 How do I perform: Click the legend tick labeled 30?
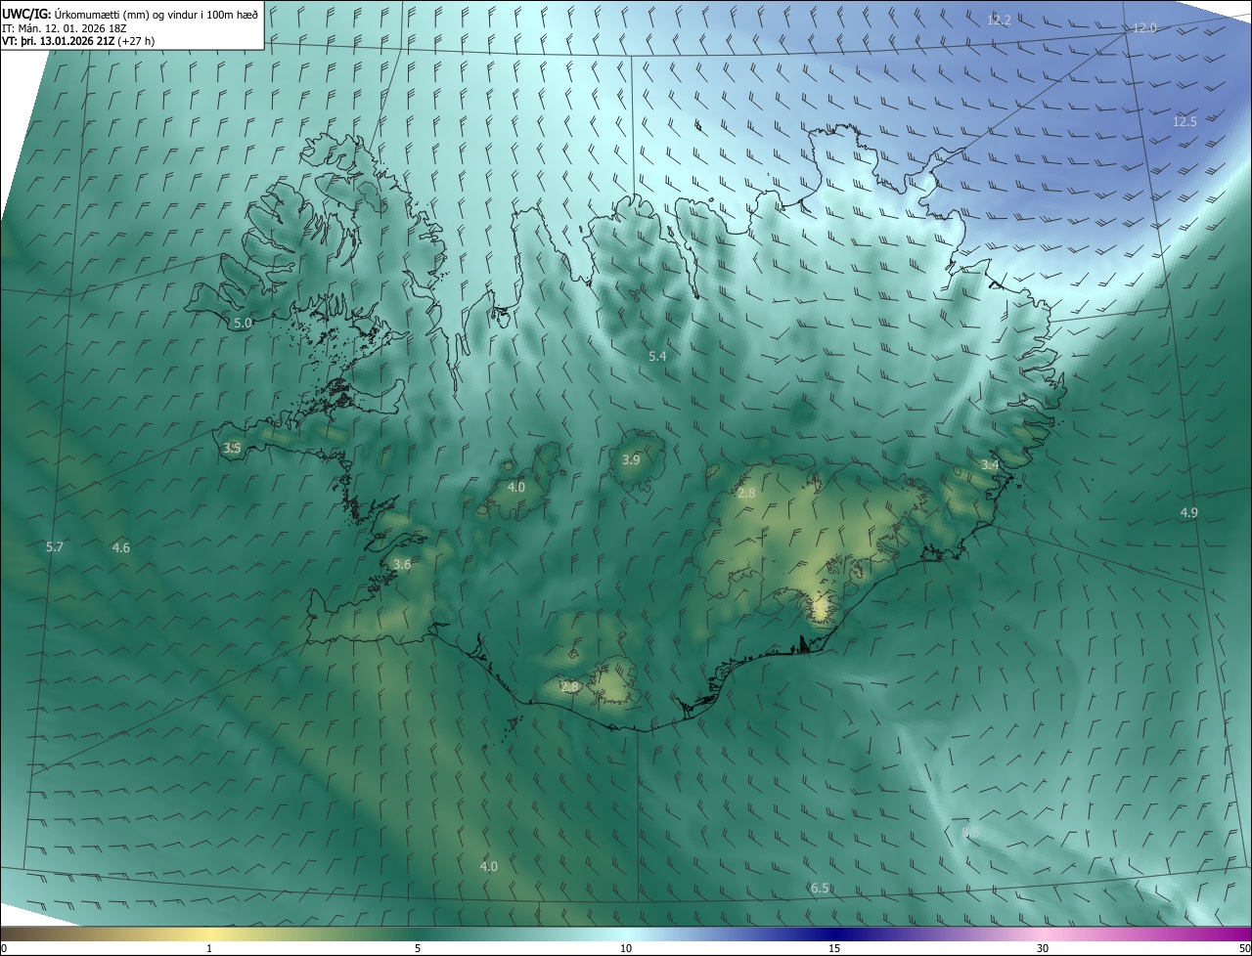pos(1043,948)
